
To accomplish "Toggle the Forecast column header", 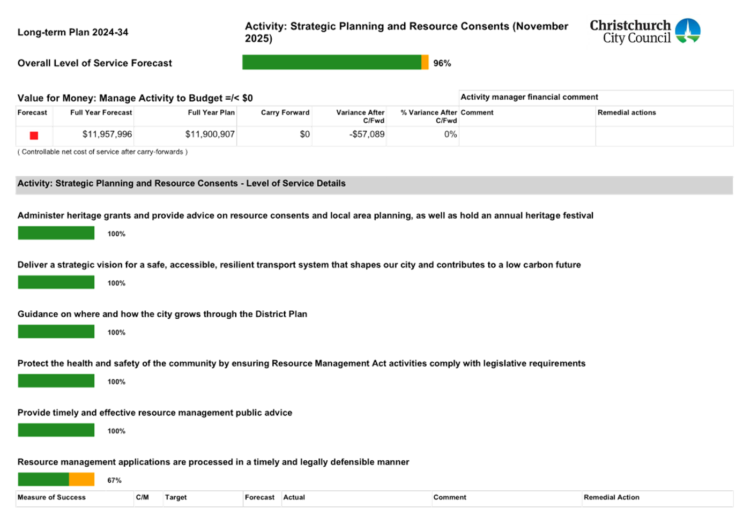I will tap(33, 113).
